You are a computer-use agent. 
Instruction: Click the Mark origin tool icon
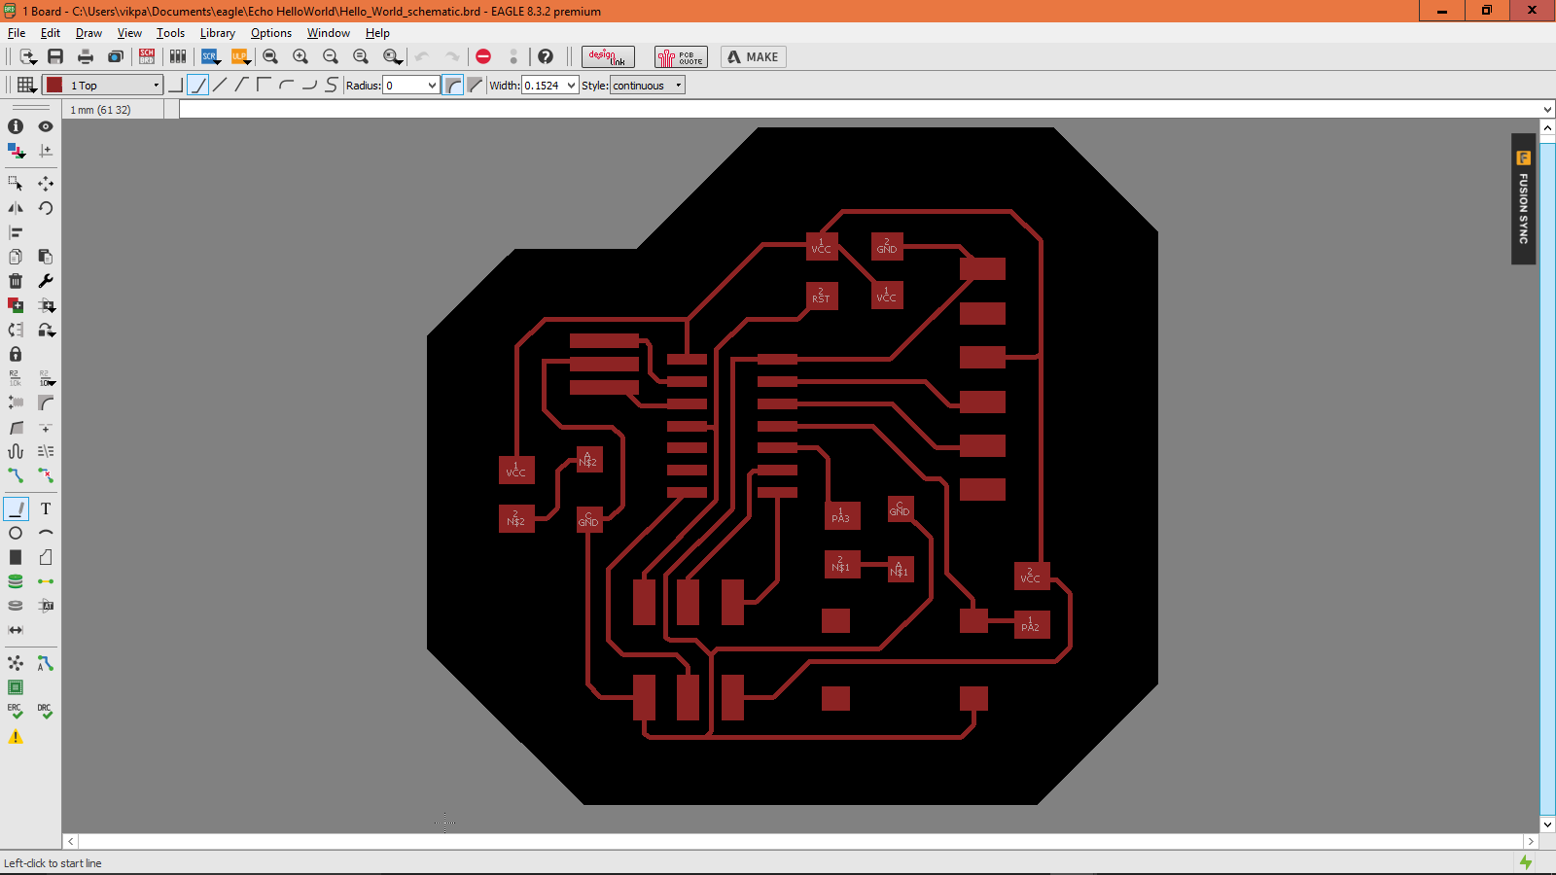(x=46, y=151)
